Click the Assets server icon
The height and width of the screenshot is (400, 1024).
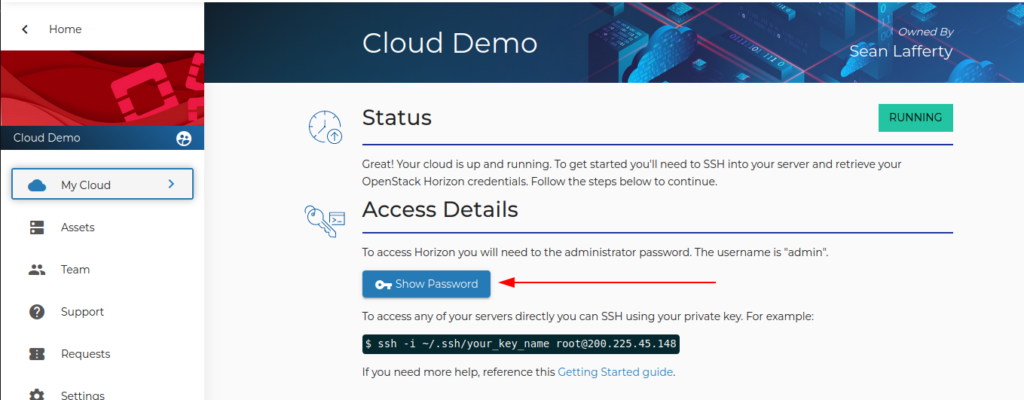coord(37,227)
